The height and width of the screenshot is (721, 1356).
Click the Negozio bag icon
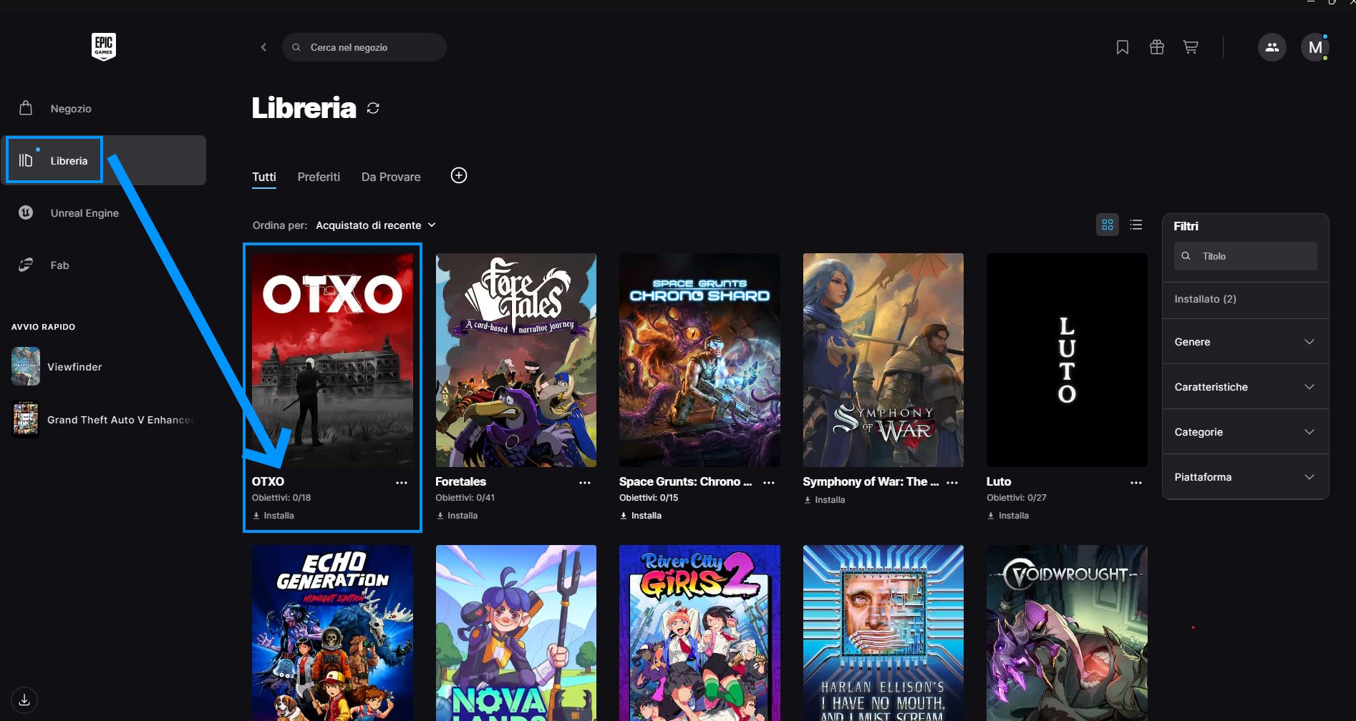[x=26, y=108]
